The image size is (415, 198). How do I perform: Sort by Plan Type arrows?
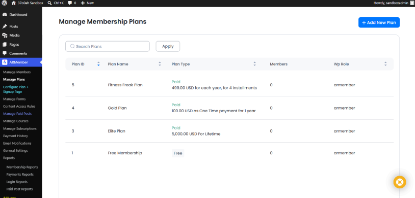(254, 64)
